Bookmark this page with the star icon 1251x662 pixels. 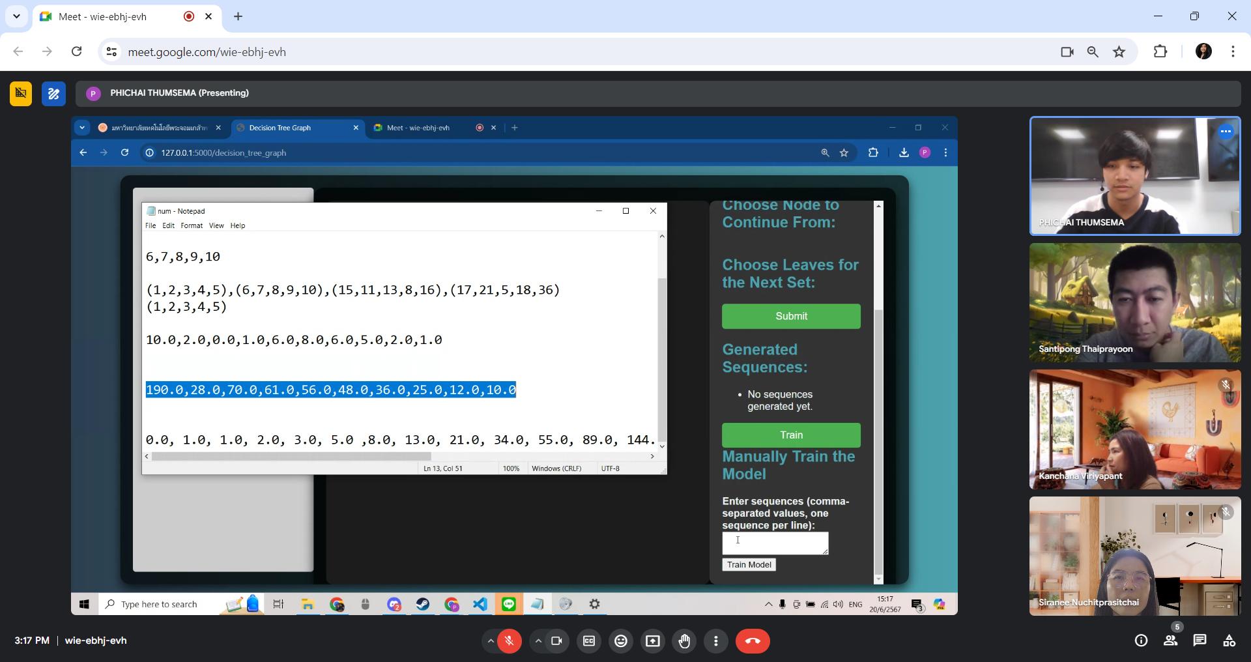pos(1119,52)
